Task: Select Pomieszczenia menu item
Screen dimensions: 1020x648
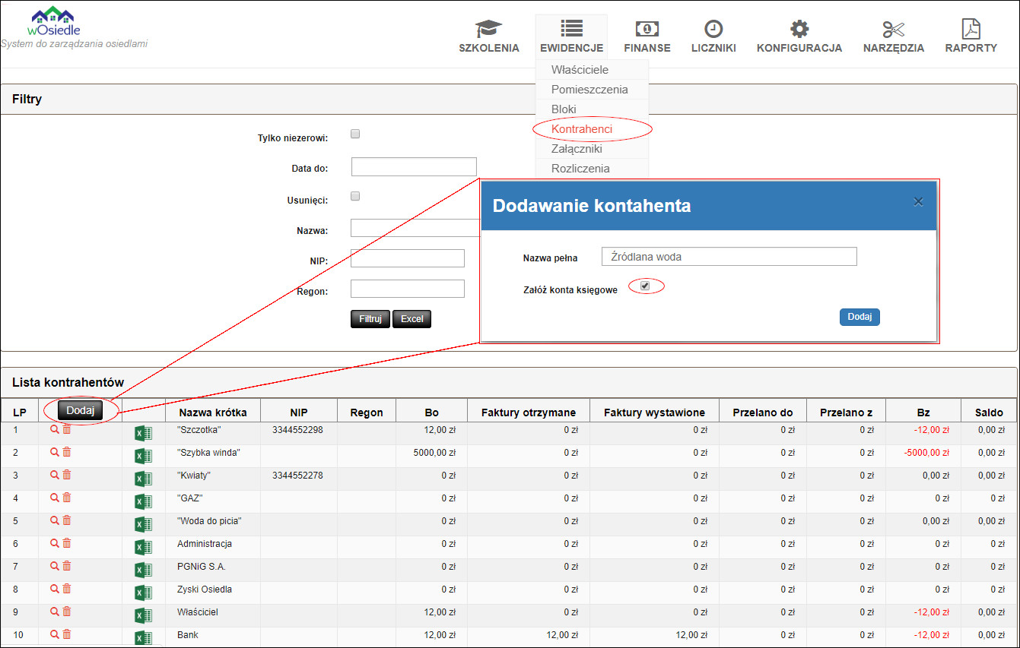Action: point(589,90)
